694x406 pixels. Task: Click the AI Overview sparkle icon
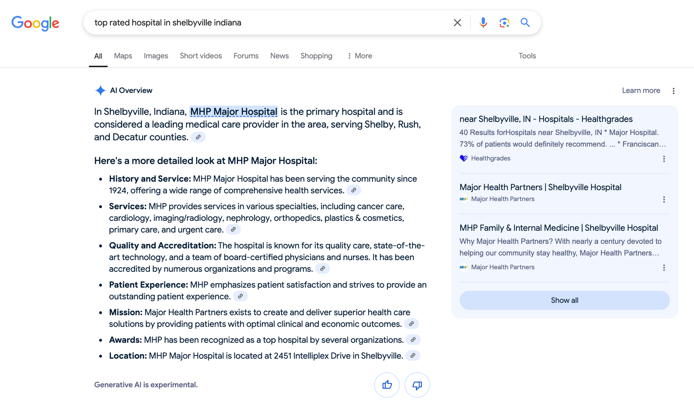pos(100,90)
